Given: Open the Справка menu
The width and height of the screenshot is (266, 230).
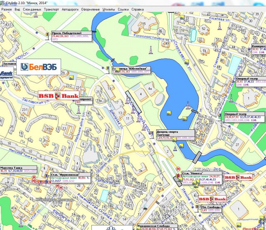Looking at the screenshot, I should (138, 9).
